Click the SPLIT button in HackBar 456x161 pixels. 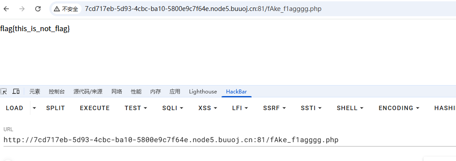tap(56, 108)
